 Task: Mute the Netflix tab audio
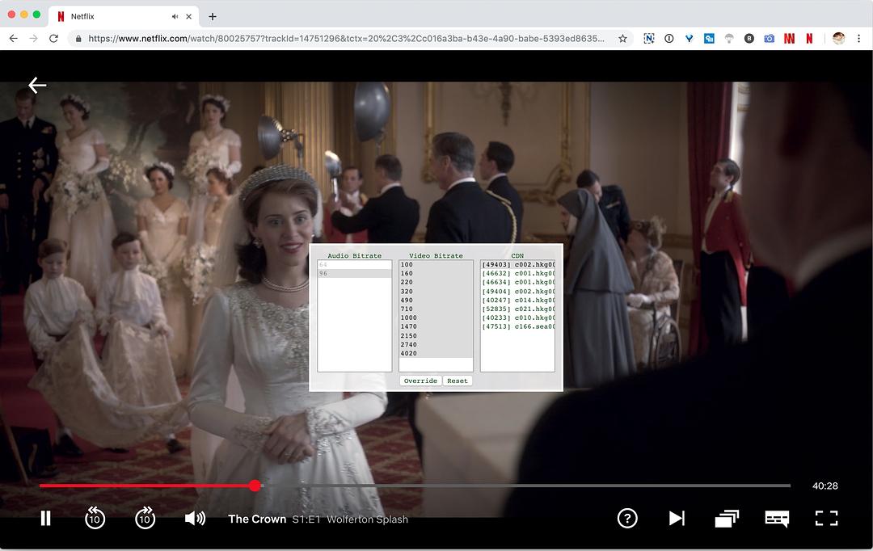[175, 17]
